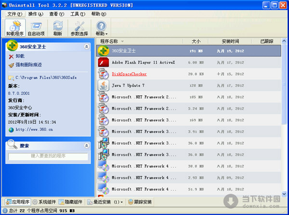Image resolution: width=289 pixels, height=215 pixels.
Task: Click the 总计 22 个程序 status bar text
Action: [41, 211]
